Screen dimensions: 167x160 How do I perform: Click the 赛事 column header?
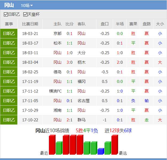click(x=9, y=24)
